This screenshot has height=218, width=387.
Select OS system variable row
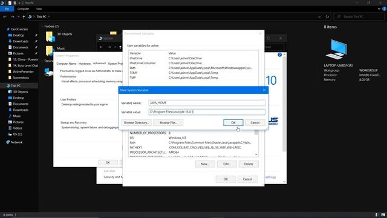tap(191, 138)
